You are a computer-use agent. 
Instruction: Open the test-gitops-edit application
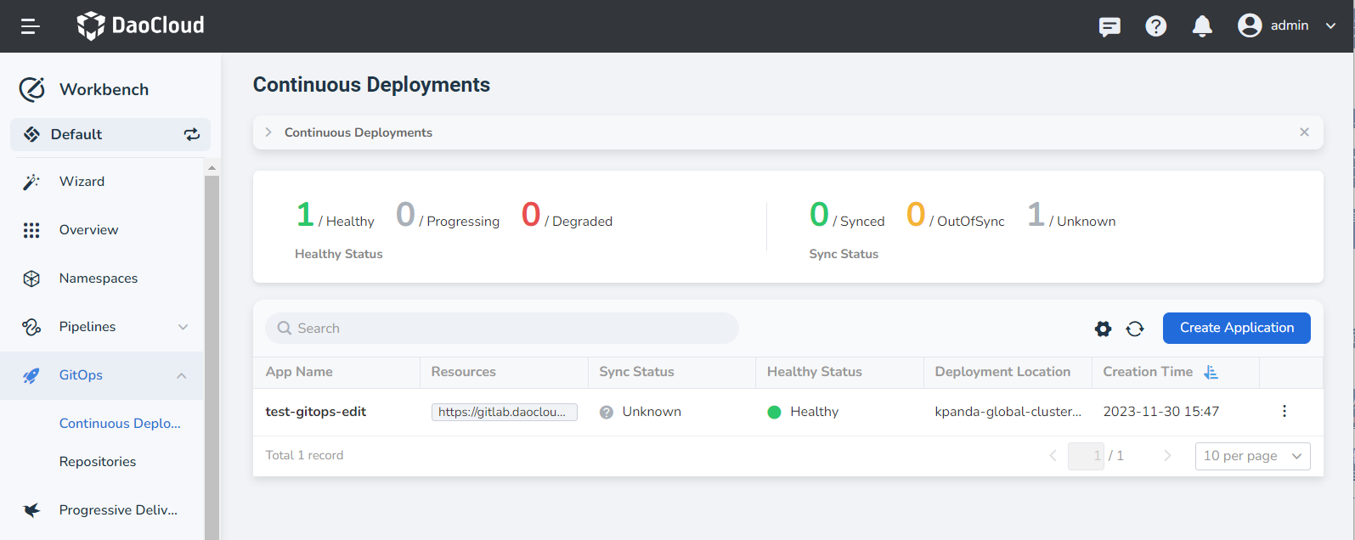pyautogui.click(x=316, y=412)
